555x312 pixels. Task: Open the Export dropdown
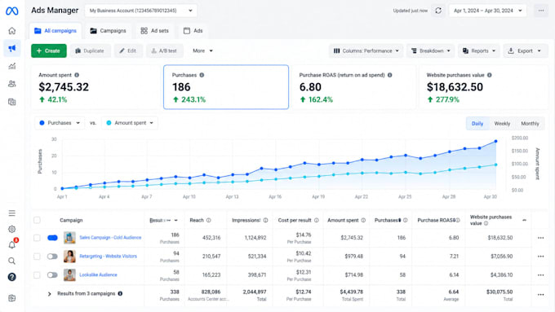(x=526, y=51)
